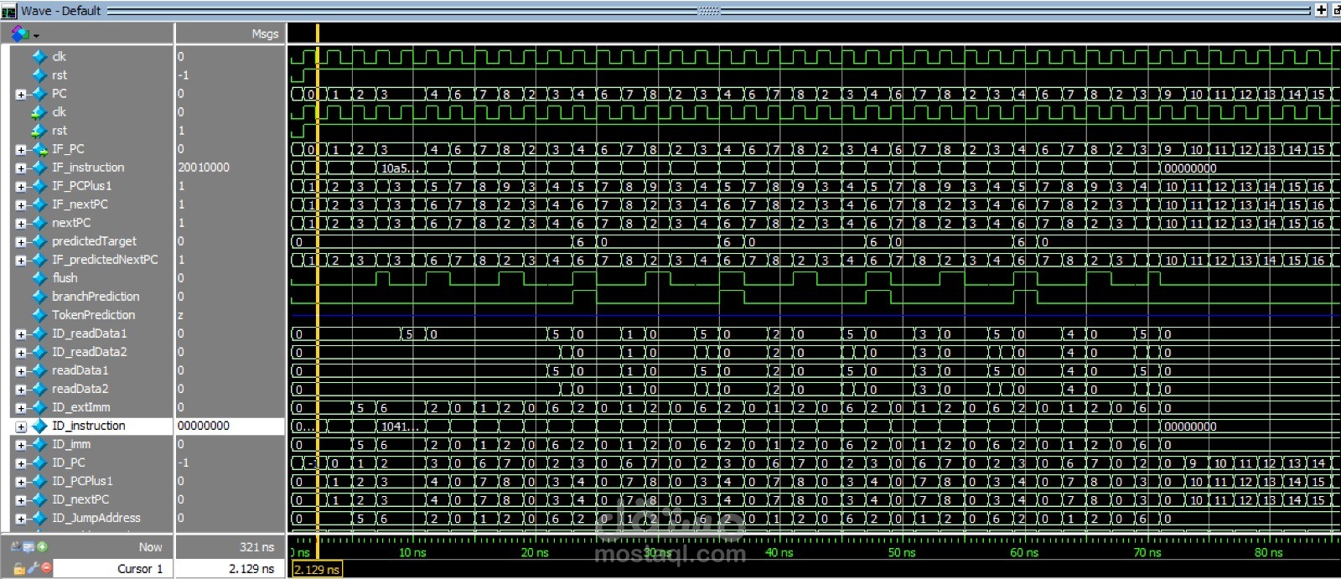Click the plus zoom button in the title bar
1341x579 pixels.
point(1322,10)
